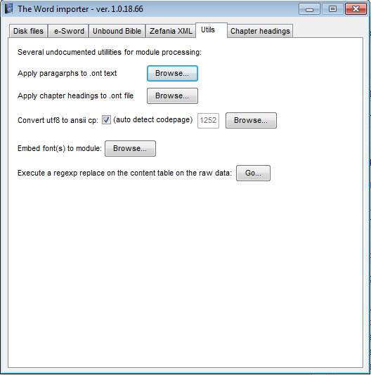The width and height of the screenshot is (371, 375).
Task: Click Go to execute regexp replace
Action: tap(253, 173)
